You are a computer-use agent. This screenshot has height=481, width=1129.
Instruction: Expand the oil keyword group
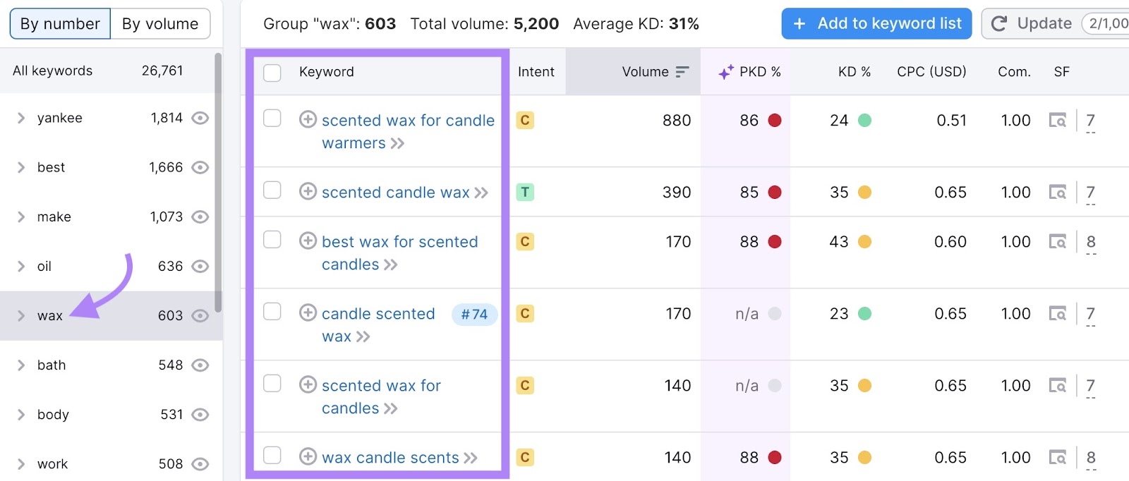21,266
